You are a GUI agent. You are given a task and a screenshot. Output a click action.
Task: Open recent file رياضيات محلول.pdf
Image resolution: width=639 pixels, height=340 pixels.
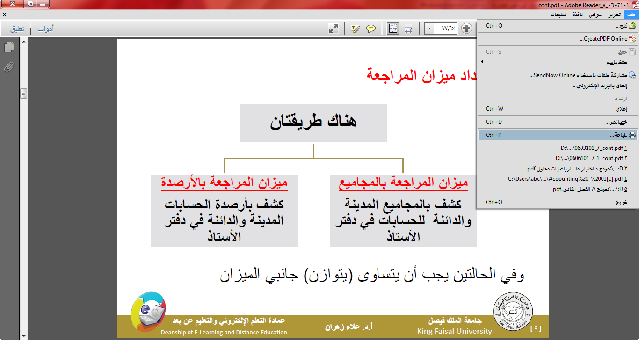pos(557,169)
